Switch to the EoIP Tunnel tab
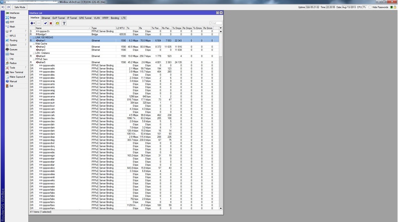Image resolution: width=398 pixels, height=222 pixels. (x=59, y=18)
